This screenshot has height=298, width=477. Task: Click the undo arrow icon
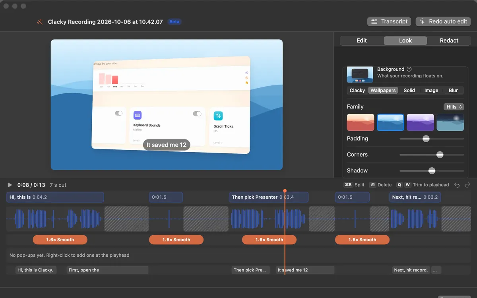457,185
